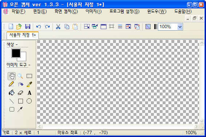Select the Paint bucket fill tool
Screen dimensions: 206x137
pos(12,93)
